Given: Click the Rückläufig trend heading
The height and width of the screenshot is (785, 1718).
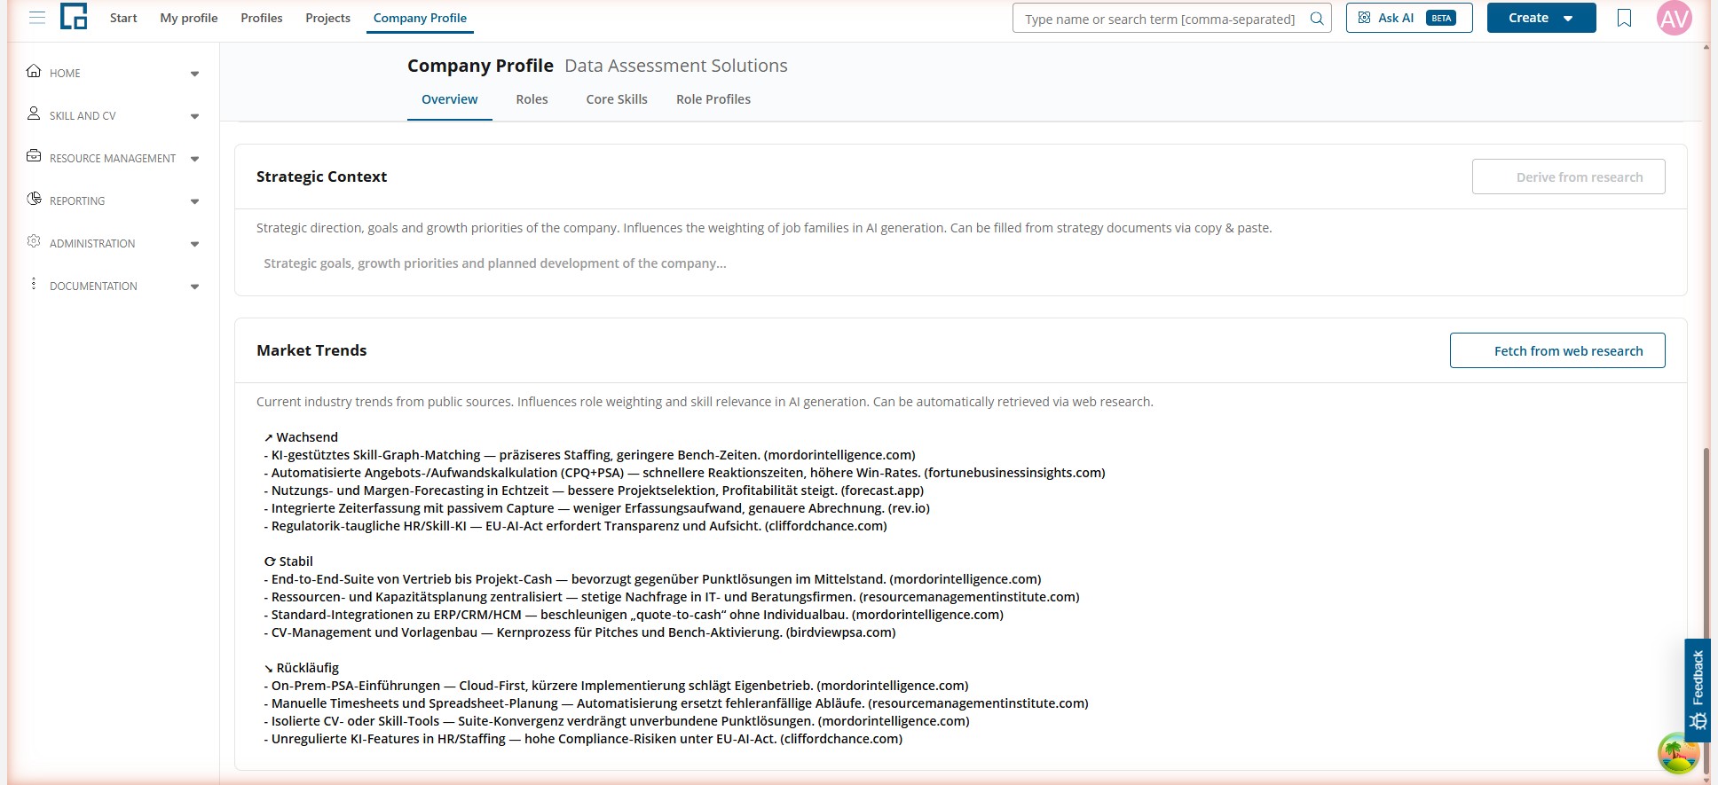Looking at the screenshot, I should pos(302,668).
